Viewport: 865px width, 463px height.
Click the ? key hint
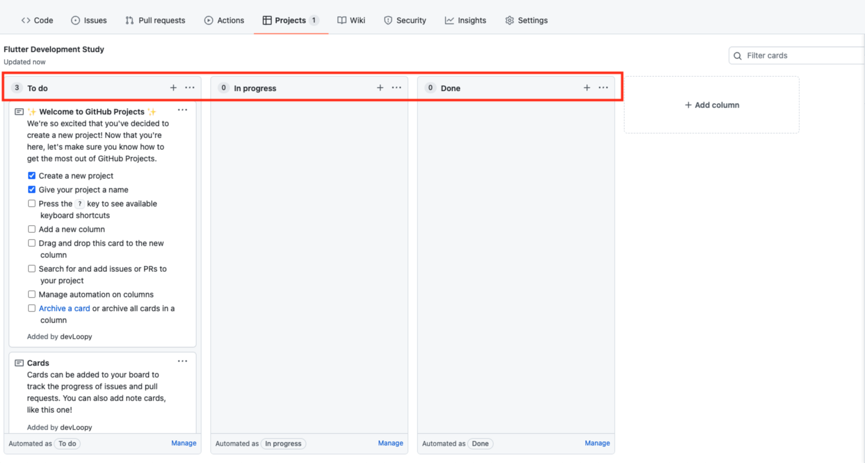pos(80,204)
